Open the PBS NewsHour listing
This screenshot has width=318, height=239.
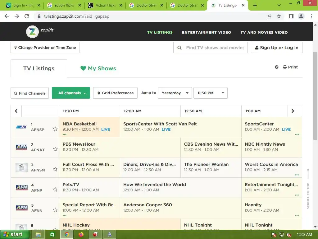[x=120, y=147]
